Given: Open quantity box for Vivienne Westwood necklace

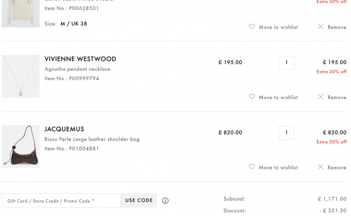Looking at the screenshot, I should (287, 63).
